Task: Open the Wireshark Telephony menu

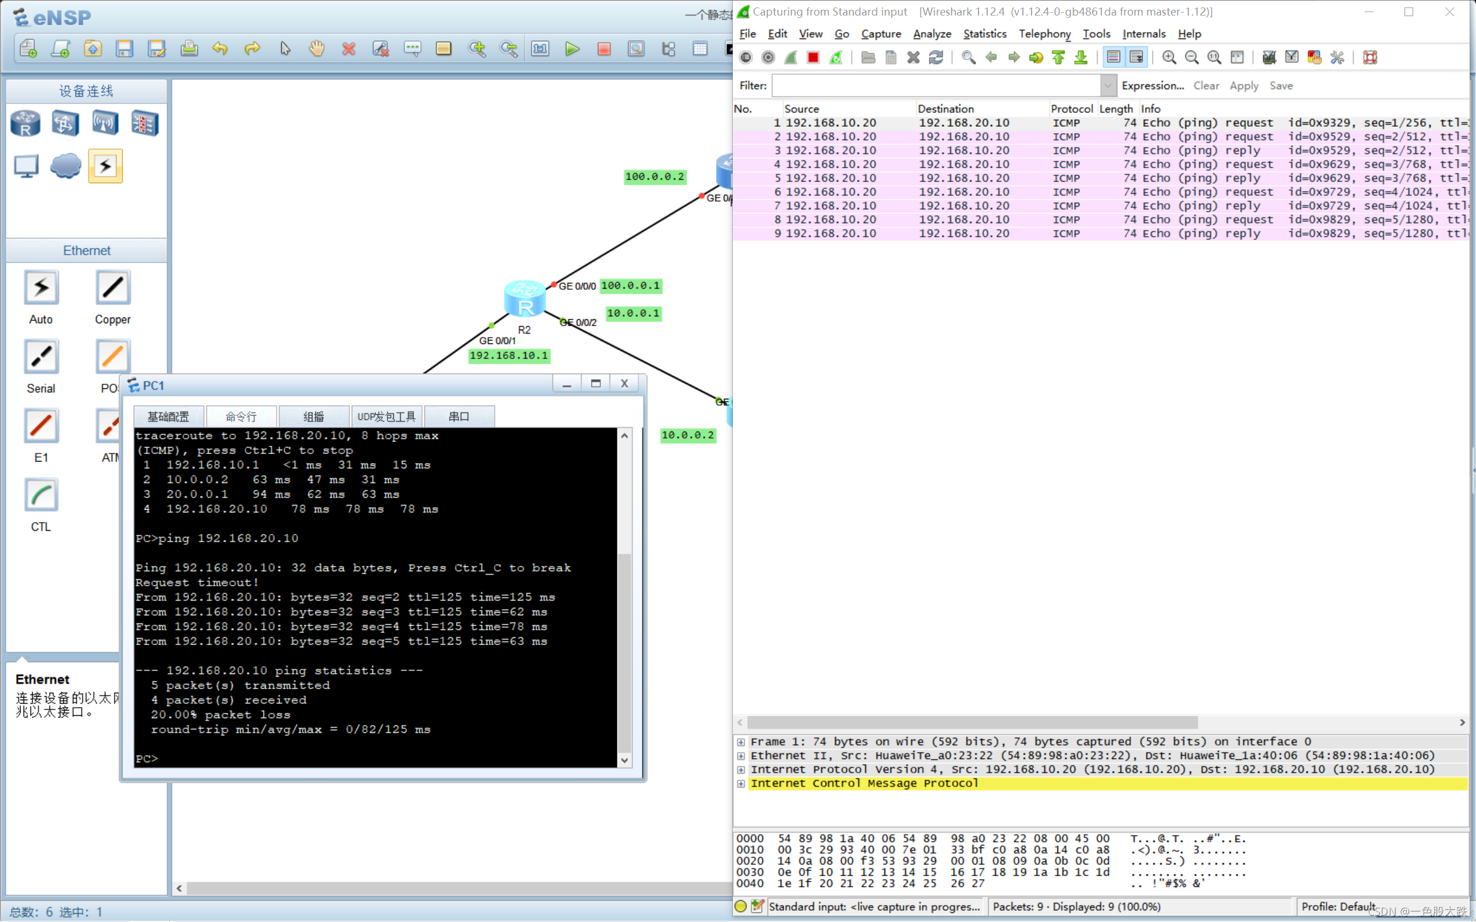Action: point(1044,34)
